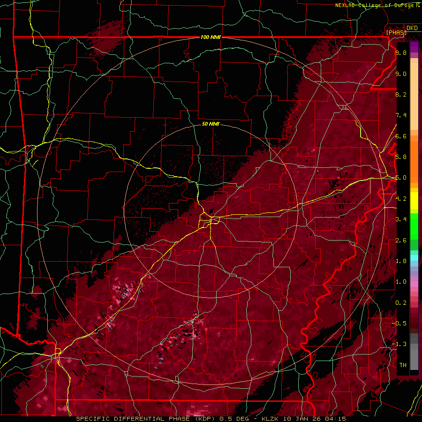
Task: Pick the bright green segment of the color bar
Action: (414, 227)
